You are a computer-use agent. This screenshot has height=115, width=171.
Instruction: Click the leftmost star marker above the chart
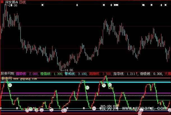(43, 5)
